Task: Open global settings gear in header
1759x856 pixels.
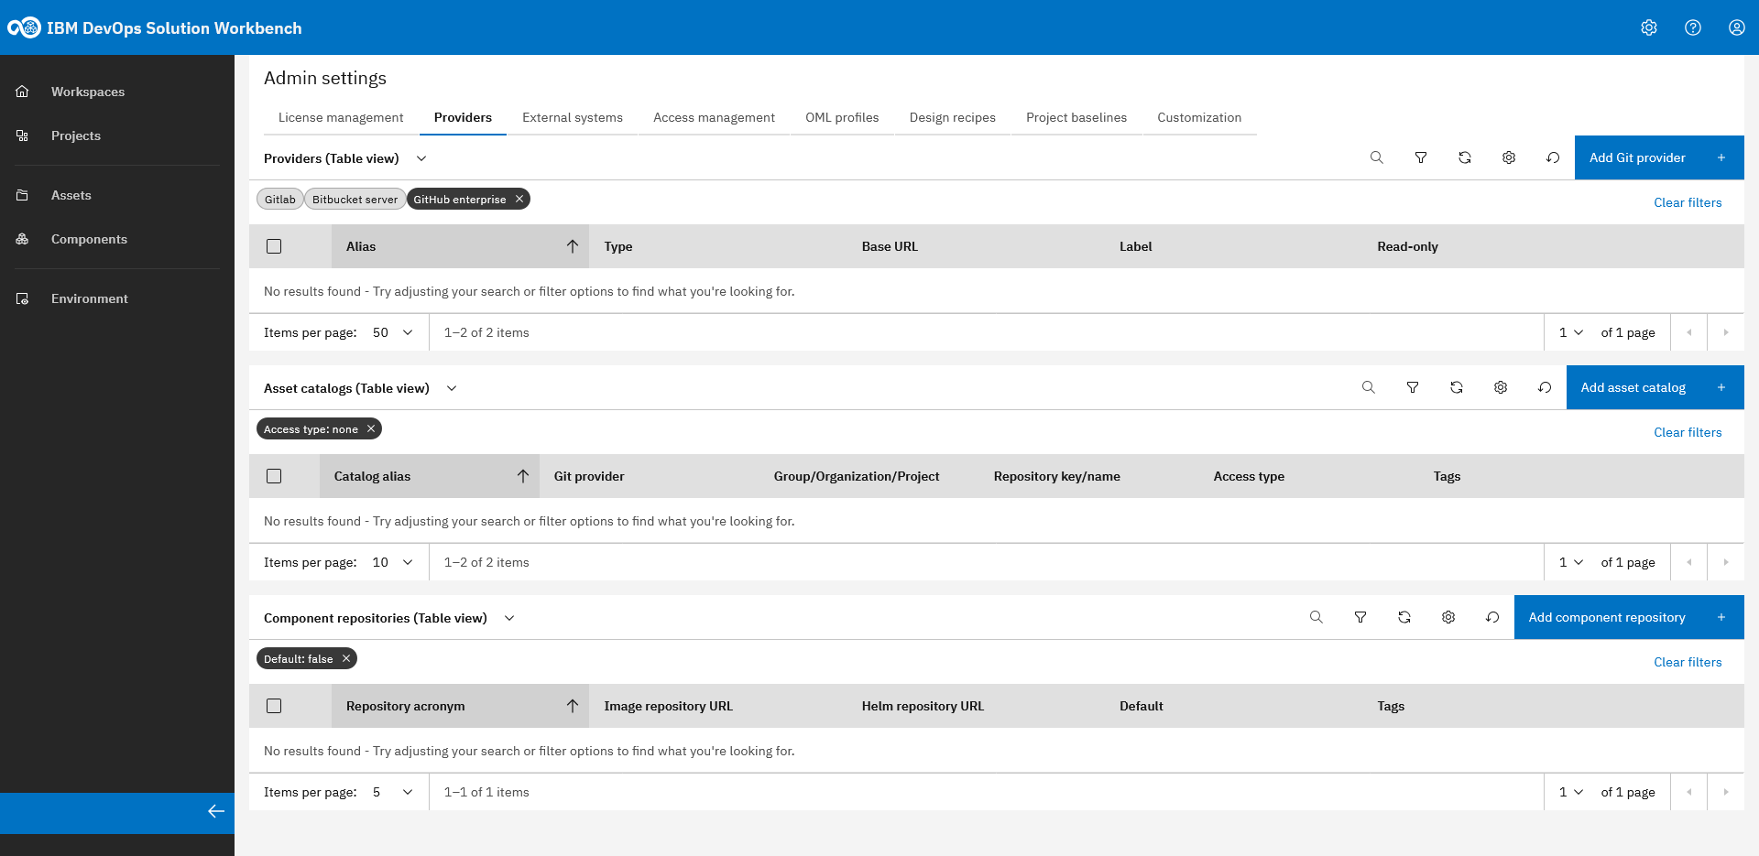Action: coord(1649,27)
